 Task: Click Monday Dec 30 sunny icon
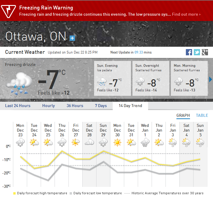tap(117, 143)
